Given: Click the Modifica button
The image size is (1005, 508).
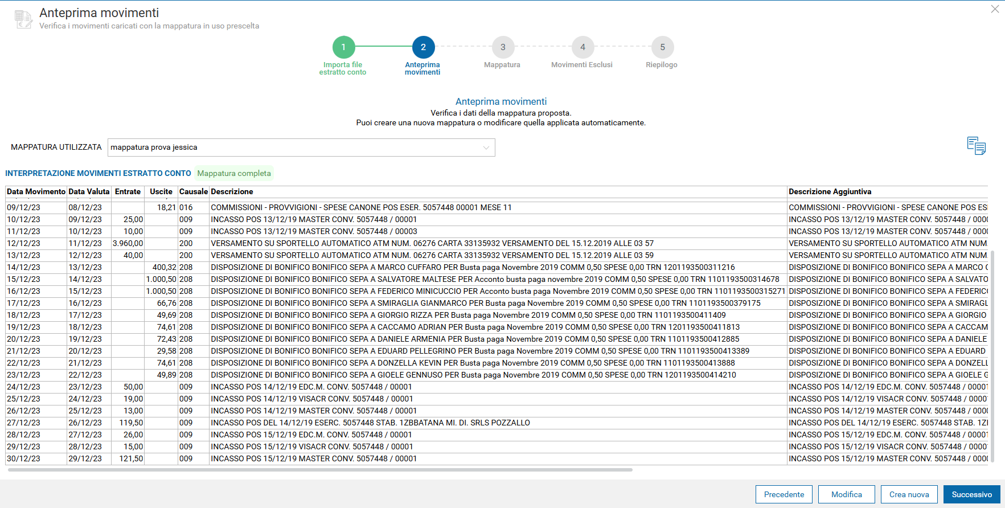Looking at the screenshot, I should tap(847, 494).
